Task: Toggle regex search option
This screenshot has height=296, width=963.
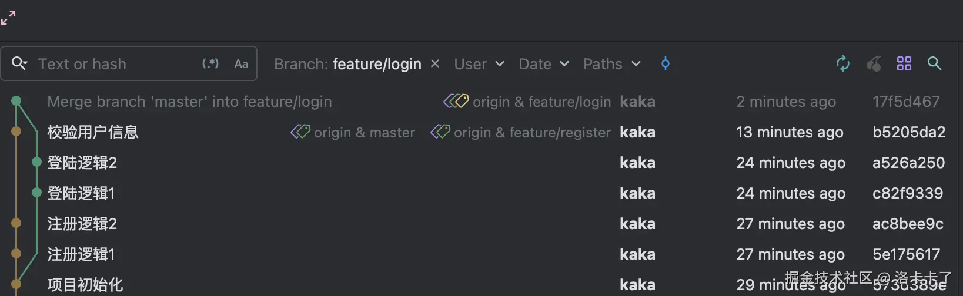Action: pos(210,63)
